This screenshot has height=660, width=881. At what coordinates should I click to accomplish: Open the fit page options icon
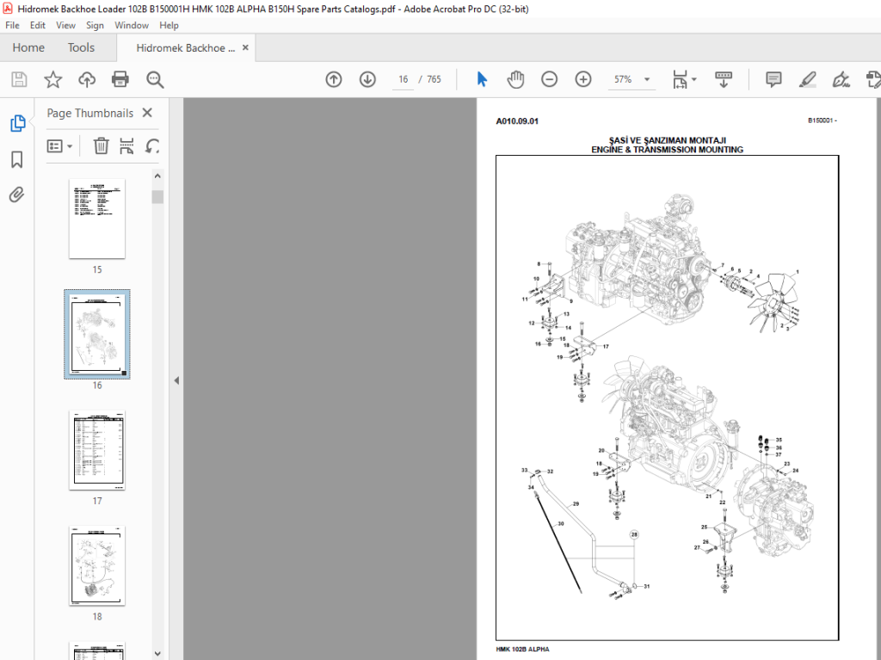(x=680, y=79)
